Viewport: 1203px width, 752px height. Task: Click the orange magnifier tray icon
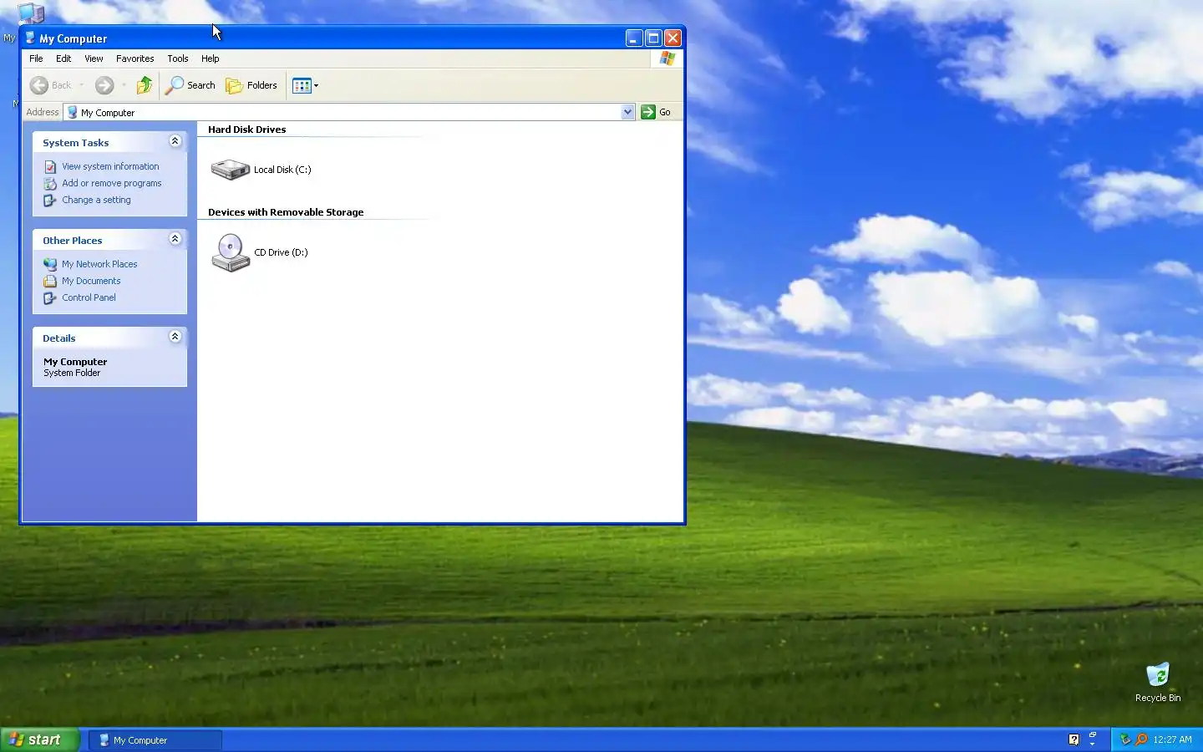tap(1141, 739)
